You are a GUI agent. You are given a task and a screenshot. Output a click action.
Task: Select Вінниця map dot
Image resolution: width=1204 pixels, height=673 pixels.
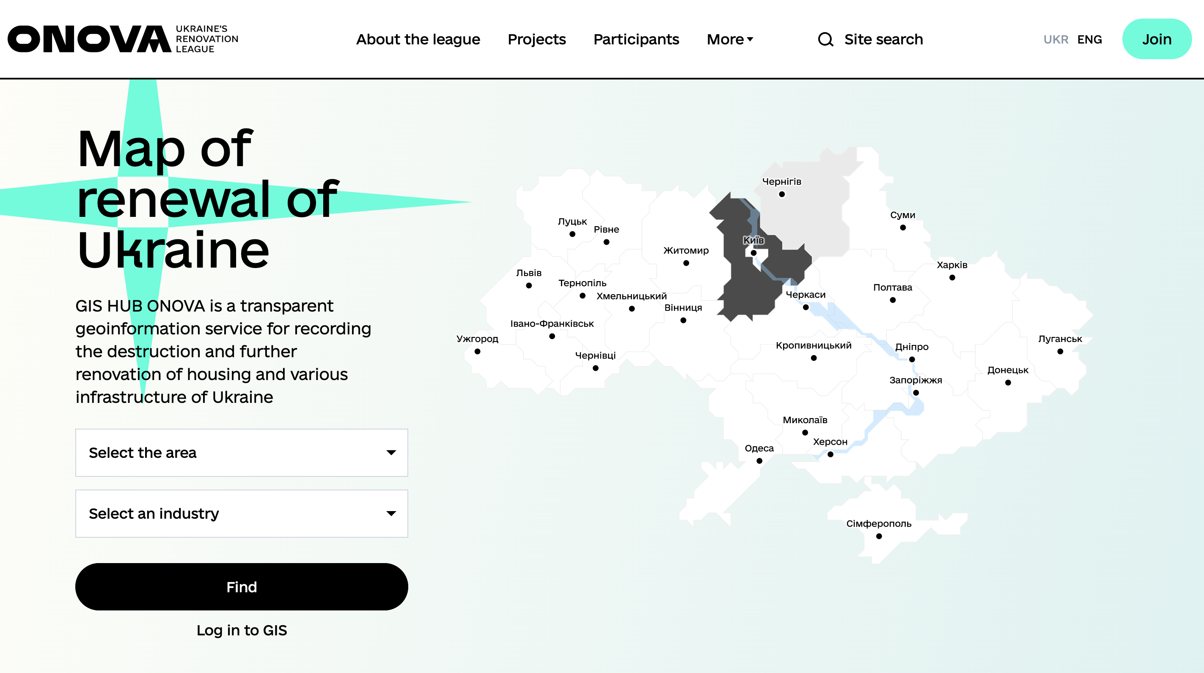(x=683, y=320)
